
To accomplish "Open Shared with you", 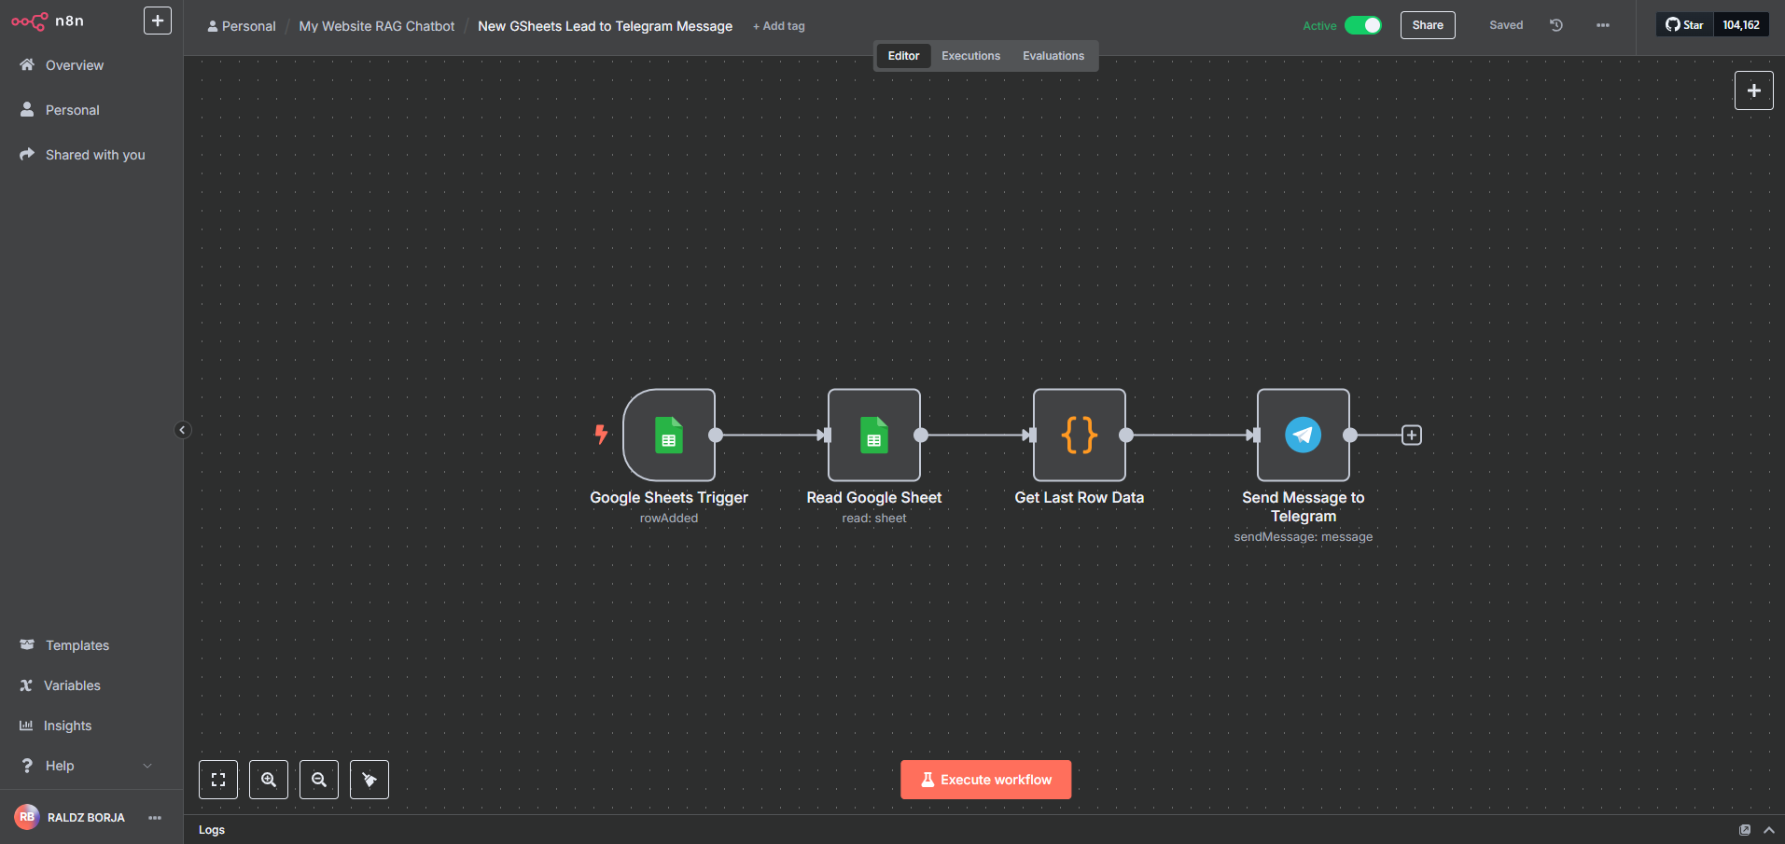I will 95,155.
